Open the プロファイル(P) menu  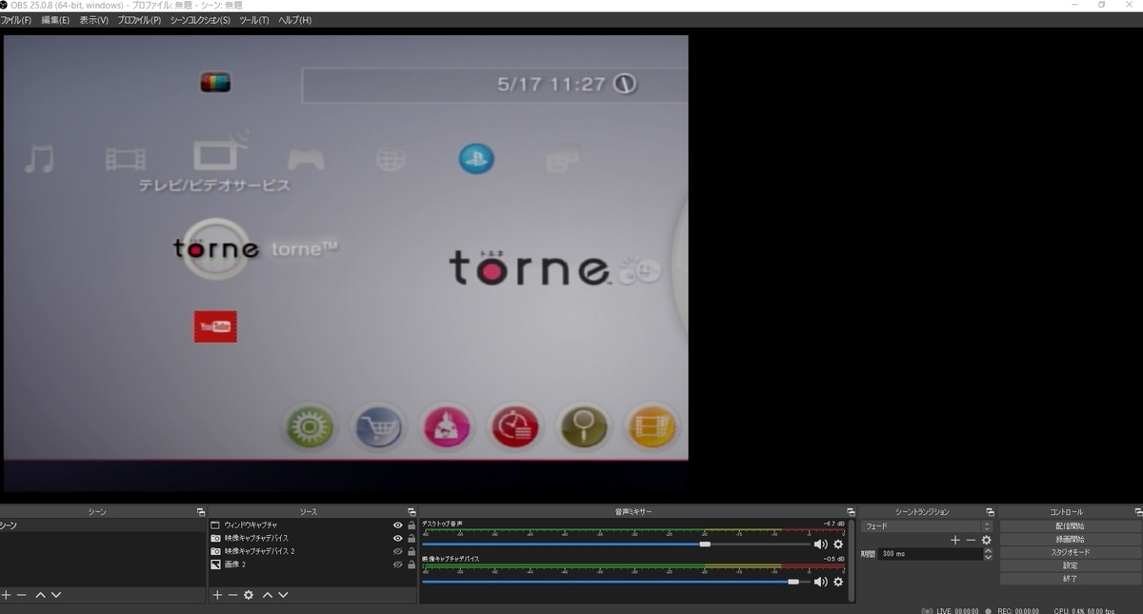coord(139,20)
